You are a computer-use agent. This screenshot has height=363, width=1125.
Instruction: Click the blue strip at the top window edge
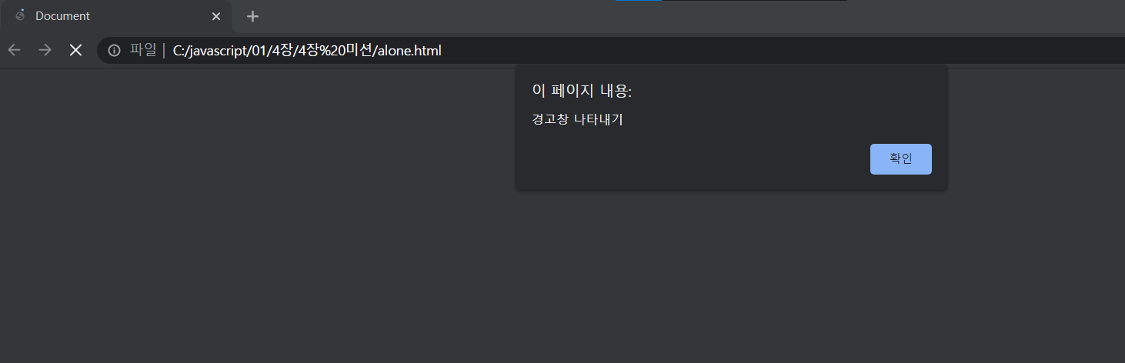(x=638, y=1)
